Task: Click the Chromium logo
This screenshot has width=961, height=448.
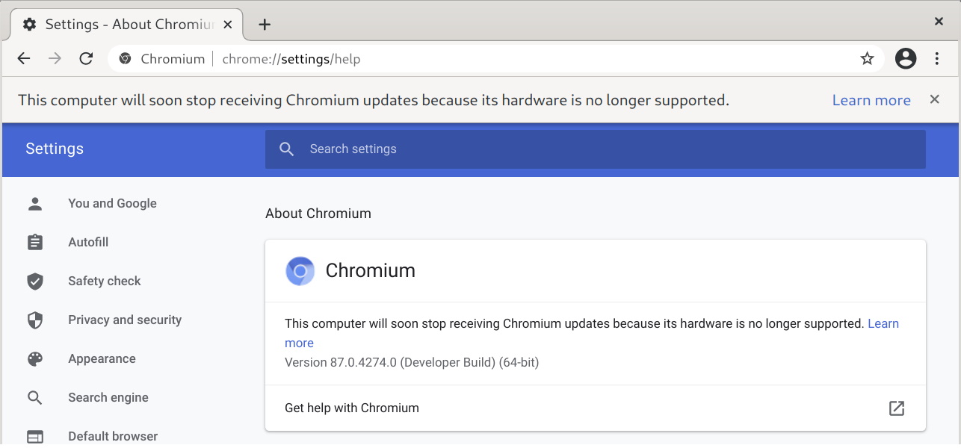Action: (300, 271)
